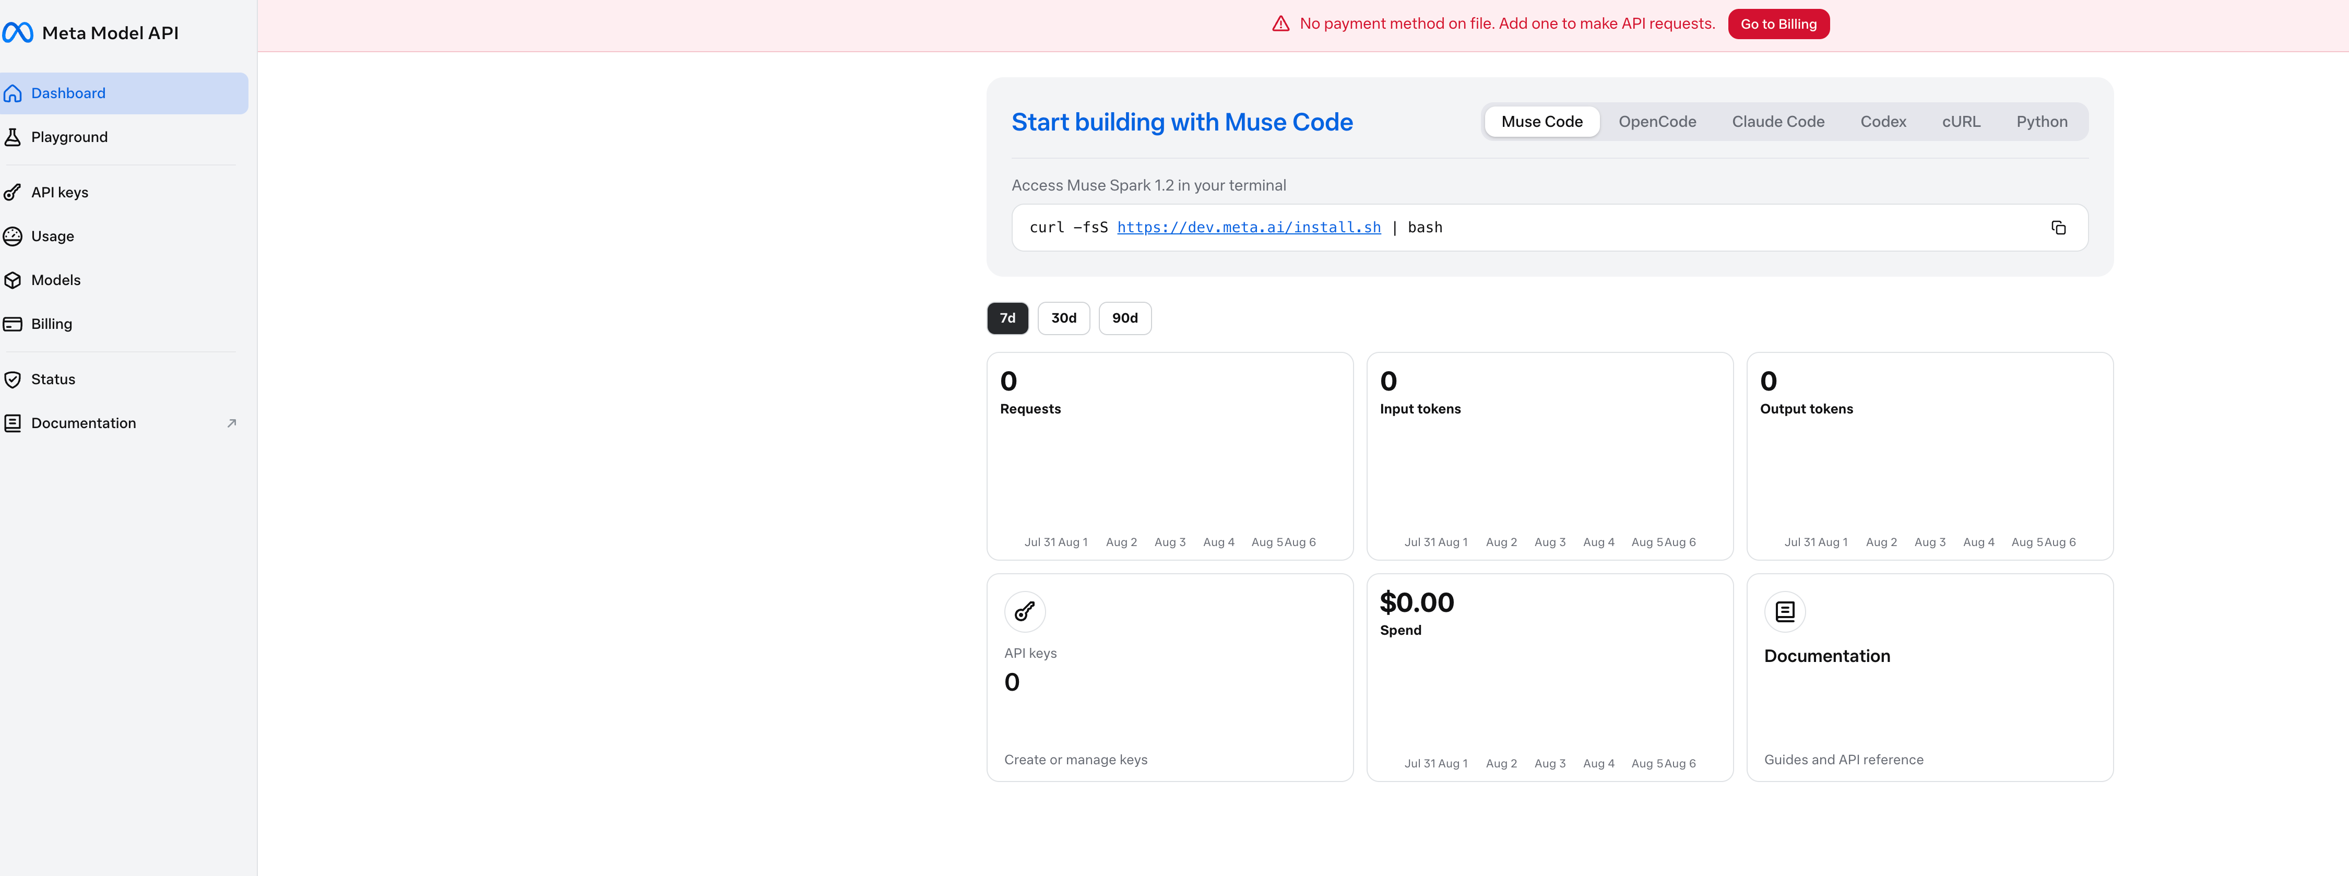The width and height of the screenshot is (2349, 876).
Task: Select the Muse Code tab
Action: 1542,122
